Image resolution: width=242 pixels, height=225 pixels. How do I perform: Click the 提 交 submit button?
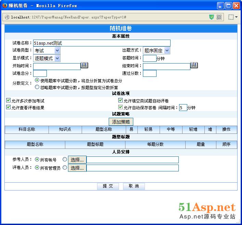point(108,186)
